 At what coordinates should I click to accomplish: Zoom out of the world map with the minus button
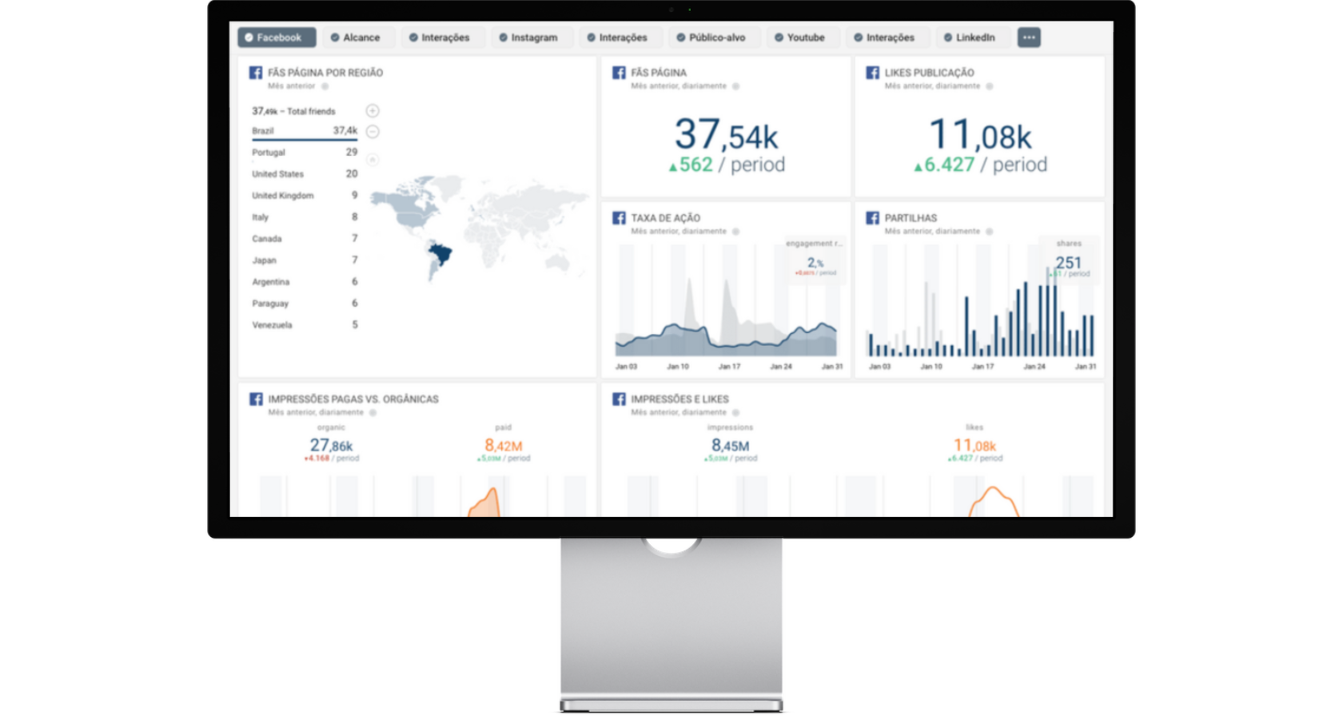372,131
